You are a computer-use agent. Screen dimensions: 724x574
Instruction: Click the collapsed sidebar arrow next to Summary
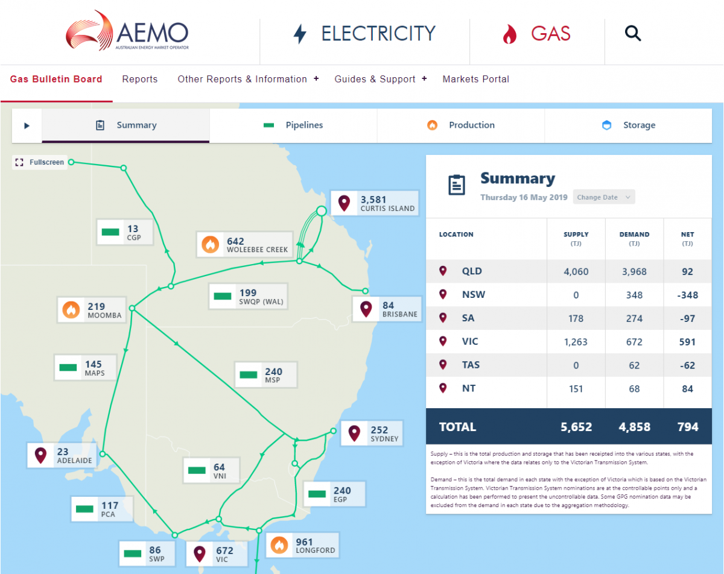(27, 125)
